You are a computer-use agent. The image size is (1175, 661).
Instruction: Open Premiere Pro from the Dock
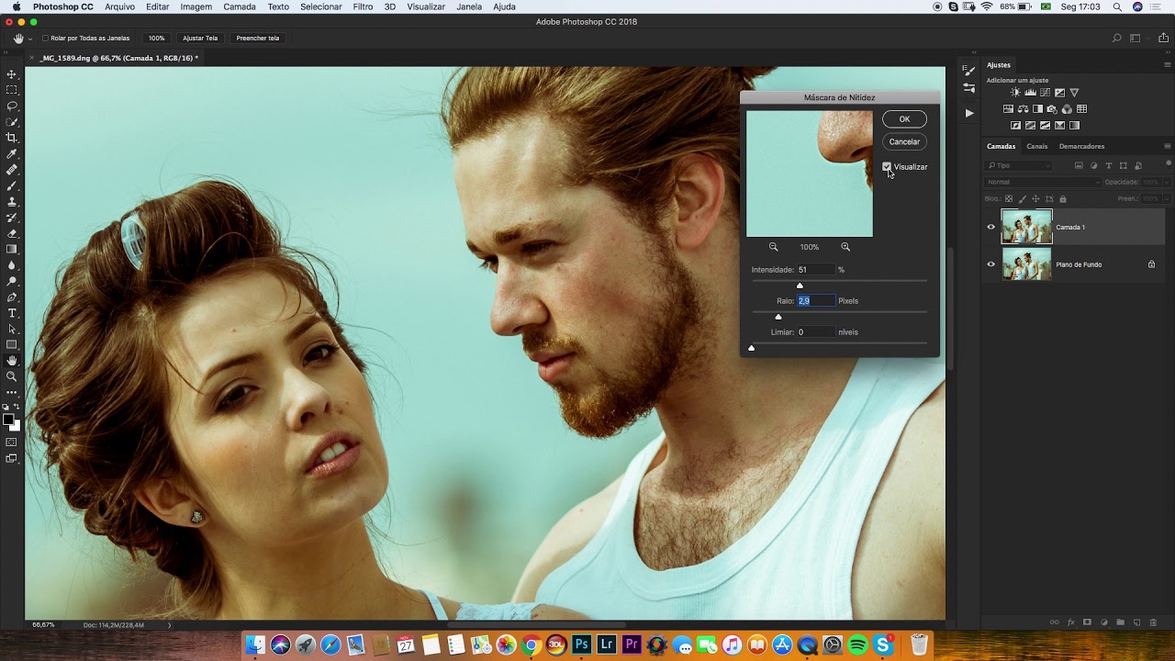click(631, 645)
